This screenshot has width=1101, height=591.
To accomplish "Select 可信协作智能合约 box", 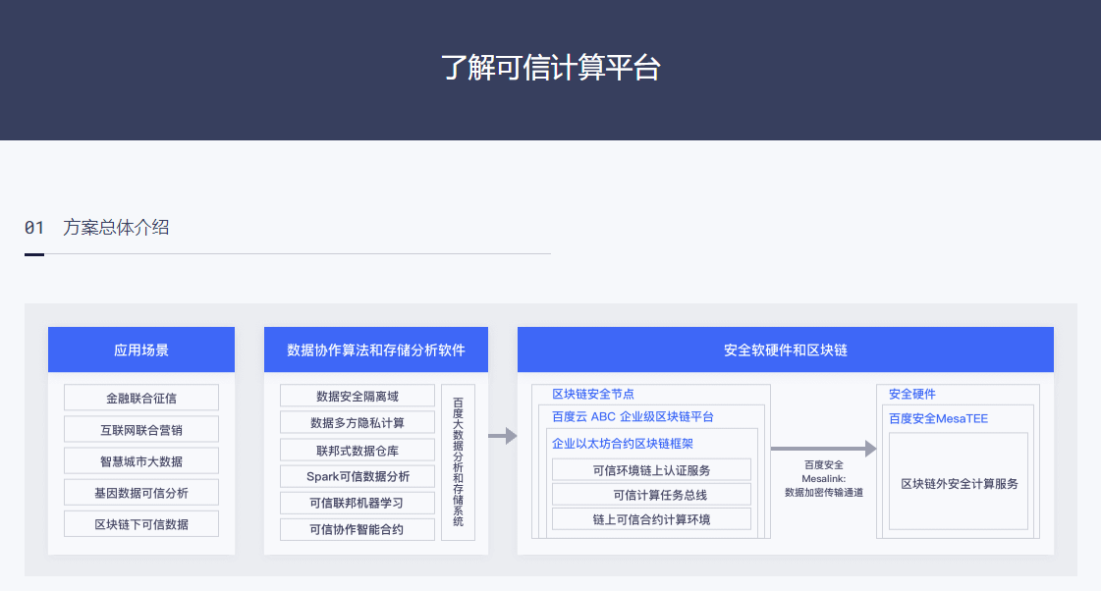I will pyautogui.click(x=358, y=529).
